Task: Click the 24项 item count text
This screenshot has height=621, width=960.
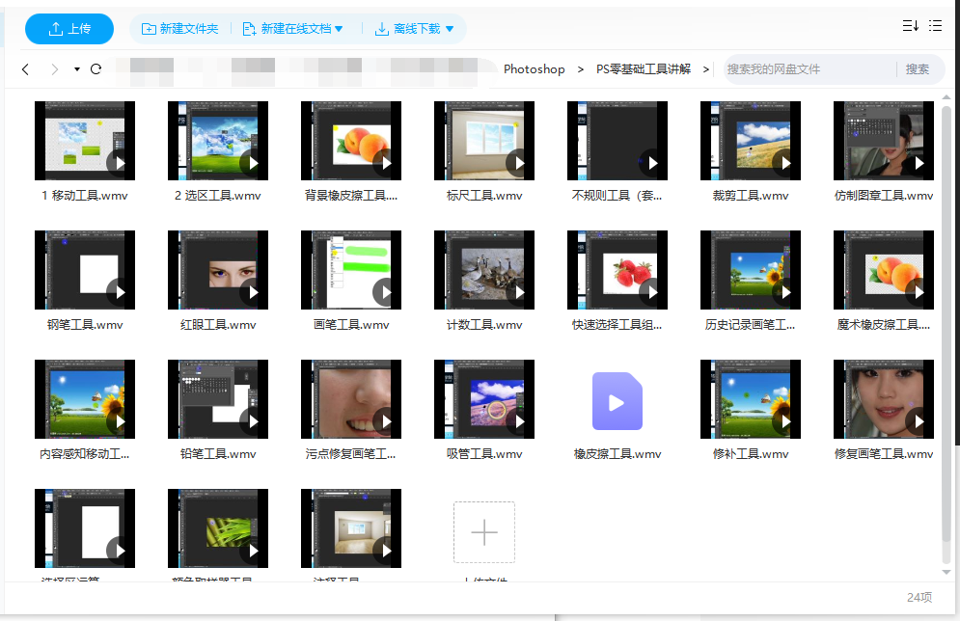Action: pyautogui.click(x=919, y=598)
